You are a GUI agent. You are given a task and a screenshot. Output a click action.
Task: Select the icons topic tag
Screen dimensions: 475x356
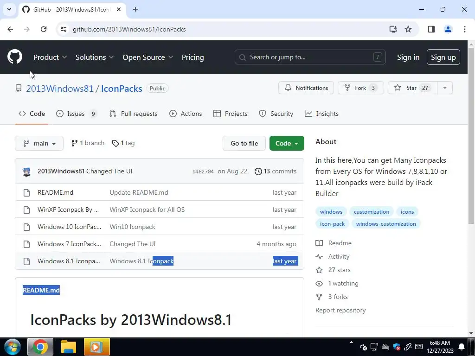[x=407, y=211]
